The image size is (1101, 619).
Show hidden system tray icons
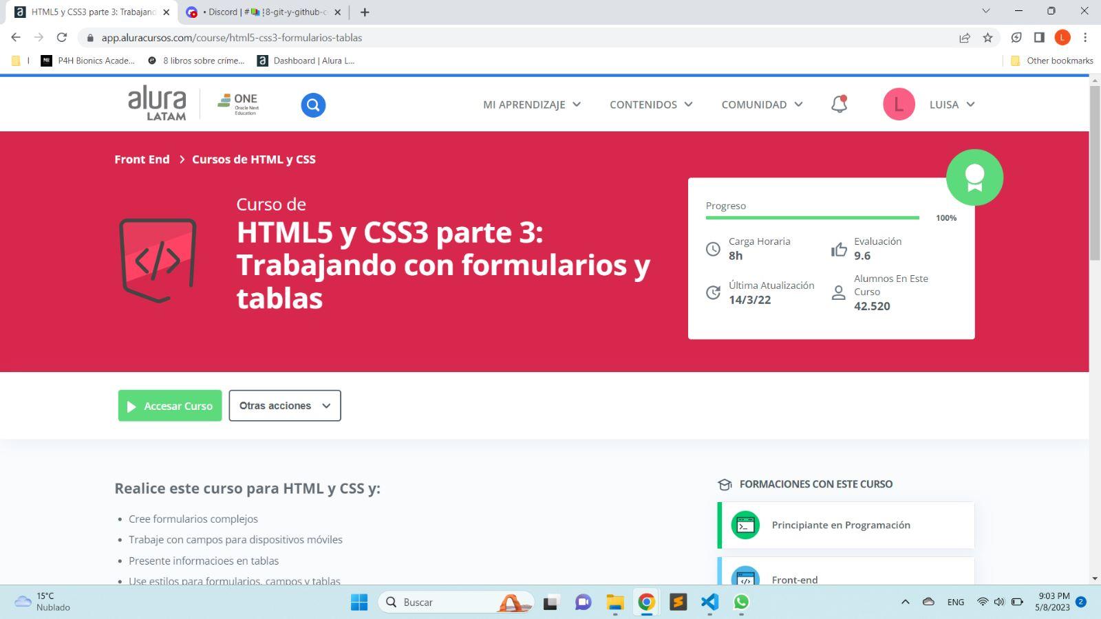[906, 602]
